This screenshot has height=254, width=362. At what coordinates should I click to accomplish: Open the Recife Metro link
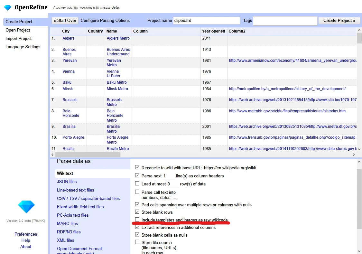pos(118,149)
